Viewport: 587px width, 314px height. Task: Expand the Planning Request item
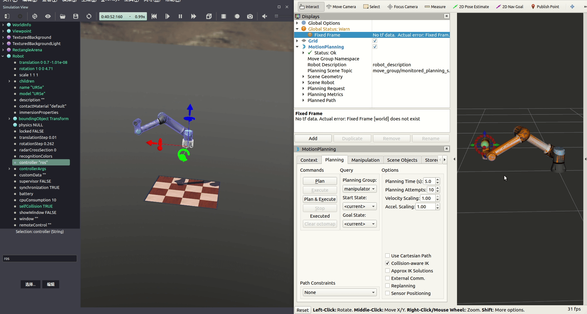pos(303,88)
